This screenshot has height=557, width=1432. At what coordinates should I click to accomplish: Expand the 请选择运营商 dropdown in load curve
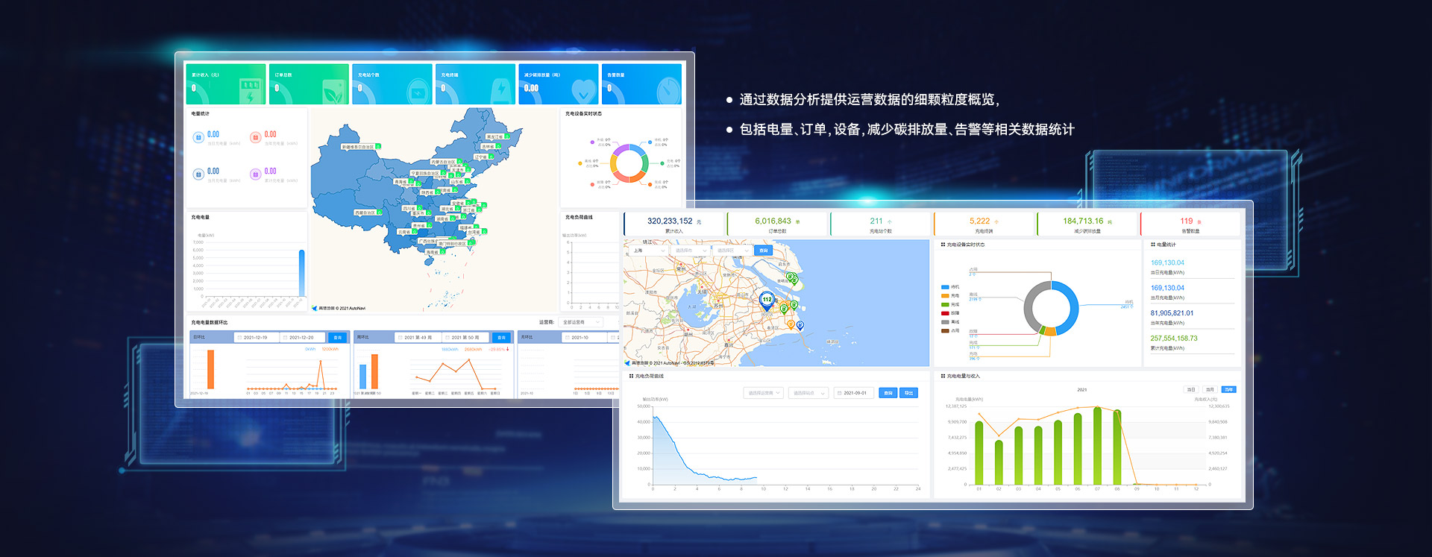(x=762, y=393)
